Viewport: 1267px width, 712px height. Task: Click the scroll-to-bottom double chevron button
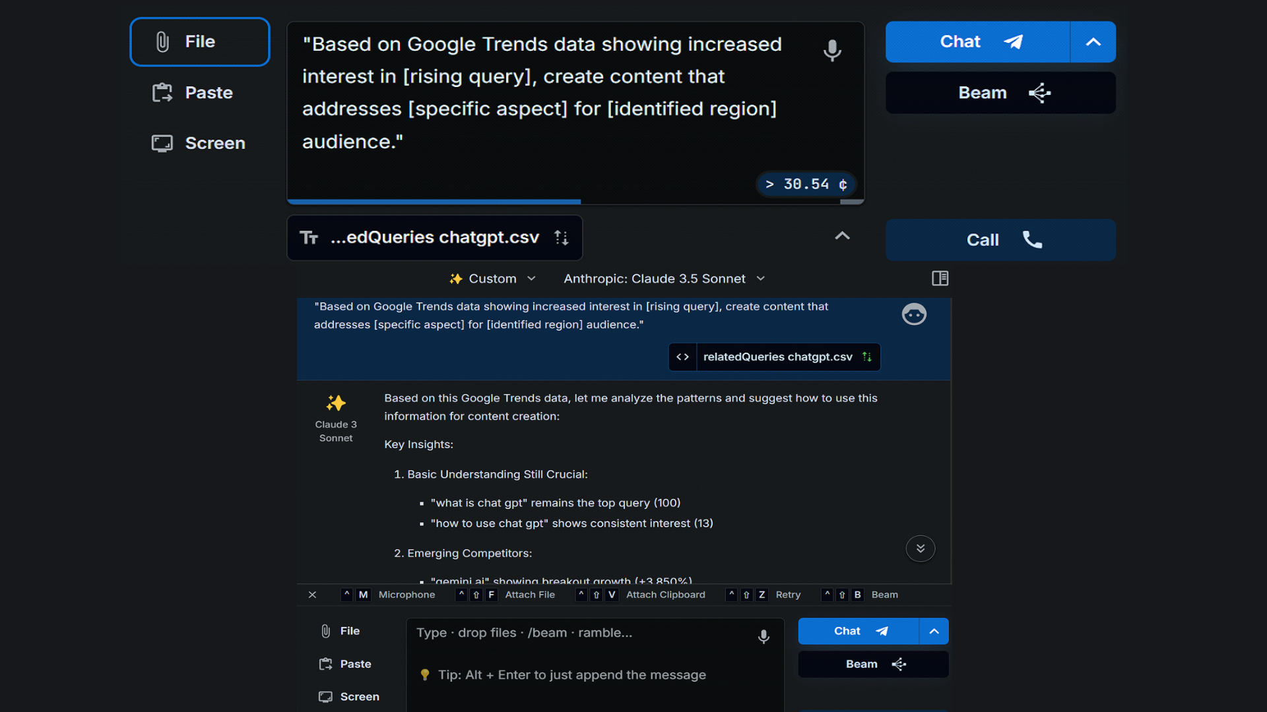[x=920, y=549]
